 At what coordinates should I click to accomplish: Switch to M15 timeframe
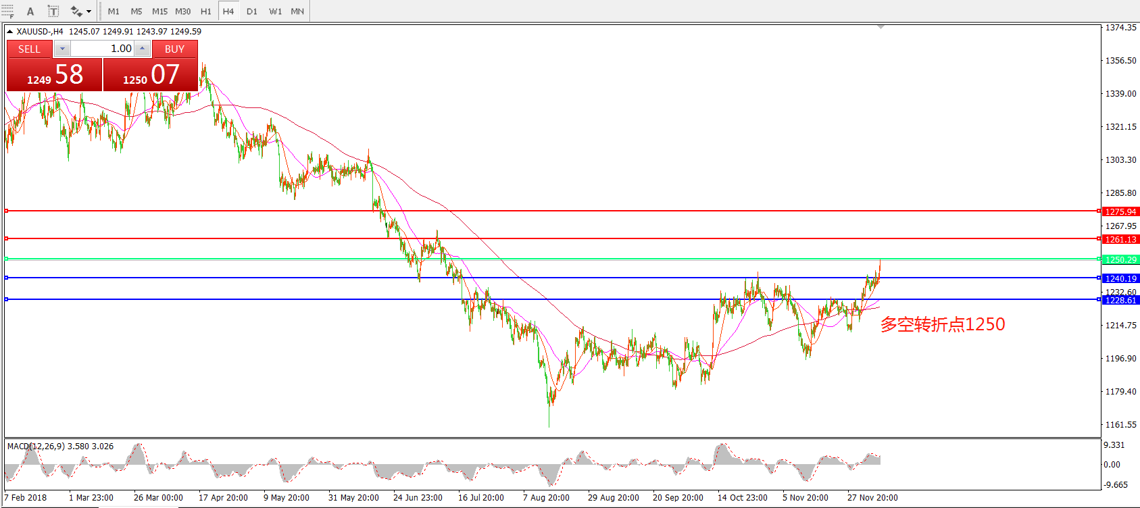pos(159,11)
